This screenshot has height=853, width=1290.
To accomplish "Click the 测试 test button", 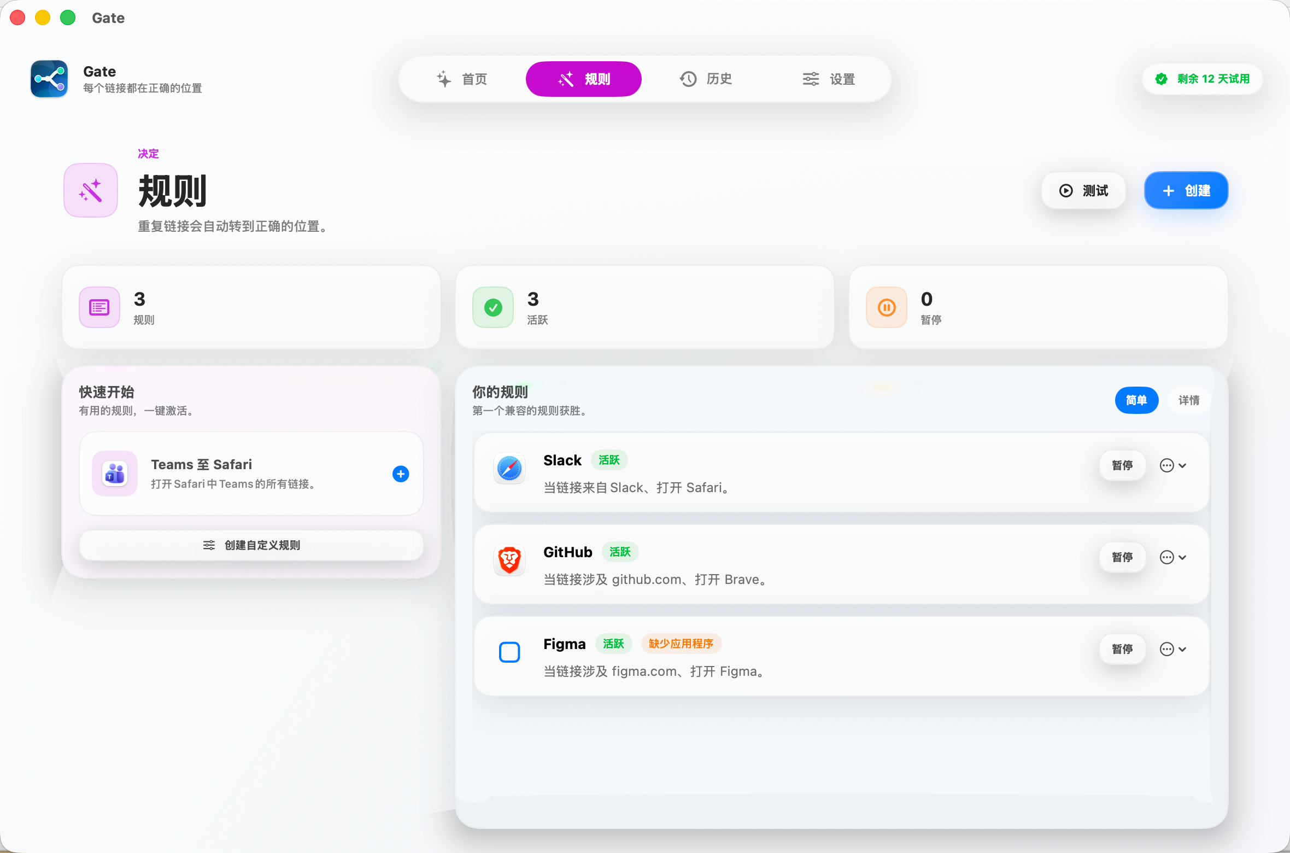I will [x=1083, y=190].
